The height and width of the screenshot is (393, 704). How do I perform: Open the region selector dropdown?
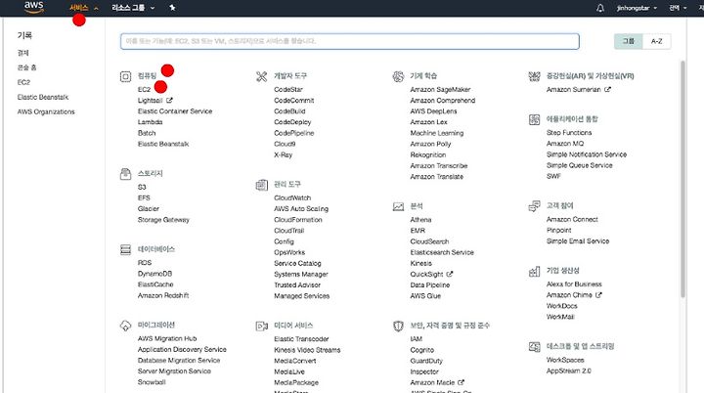tap(678, 8)
